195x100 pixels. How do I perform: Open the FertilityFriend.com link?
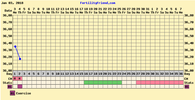point(97,3)
